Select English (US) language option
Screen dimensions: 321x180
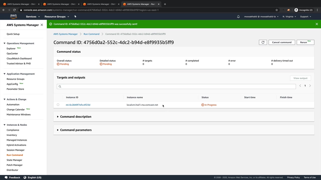(x=34, y=177)
